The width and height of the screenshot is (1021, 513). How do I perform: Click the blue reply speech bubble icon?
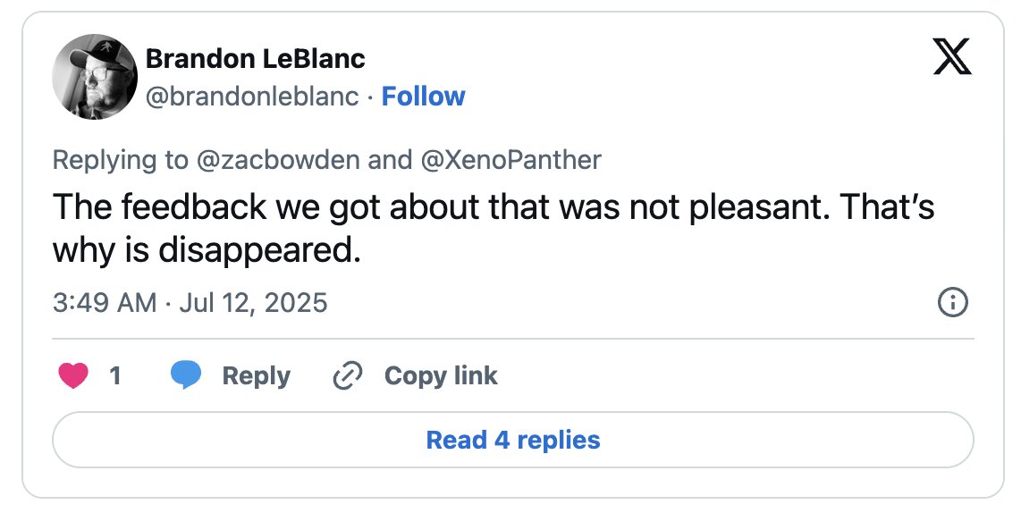[x=186, y=375]
